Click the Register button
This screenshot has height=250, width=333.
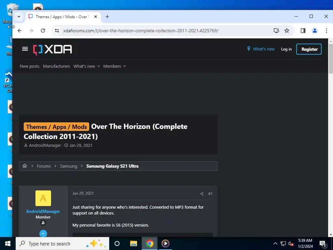point(309,49)
